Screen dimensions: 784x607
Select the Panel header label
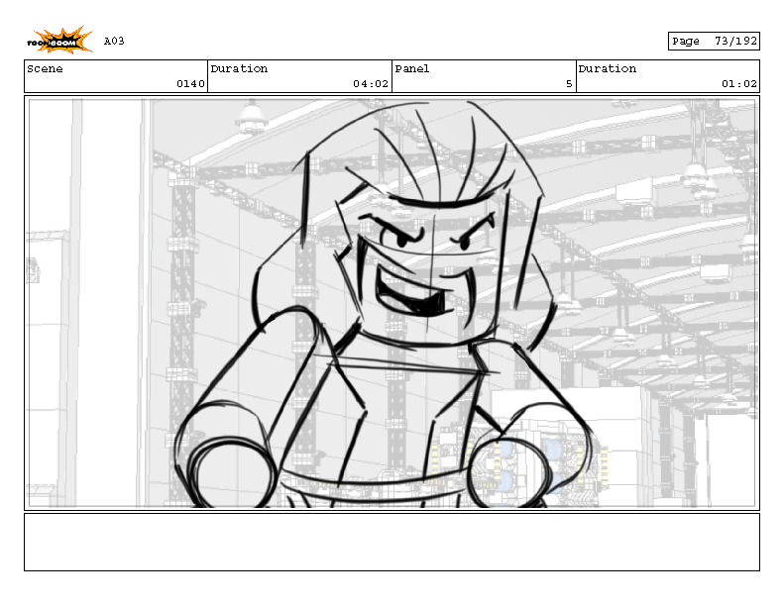(412, 68)
